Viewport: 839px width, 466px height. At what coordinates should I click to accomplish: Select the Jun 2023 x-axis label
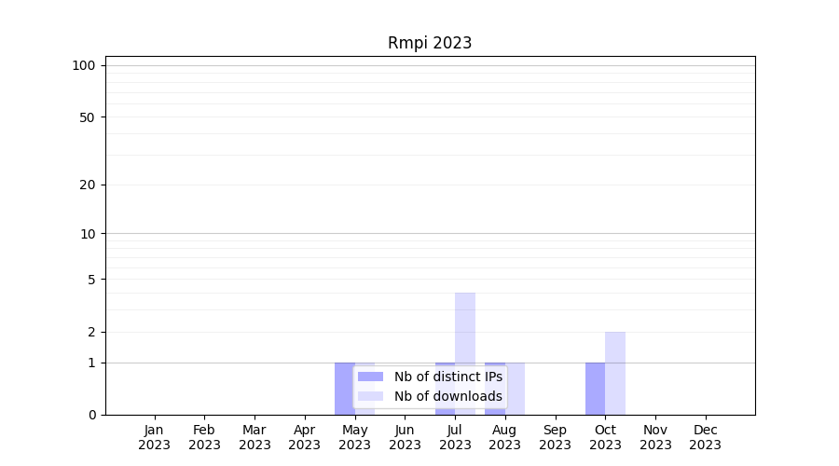point(405,437)
